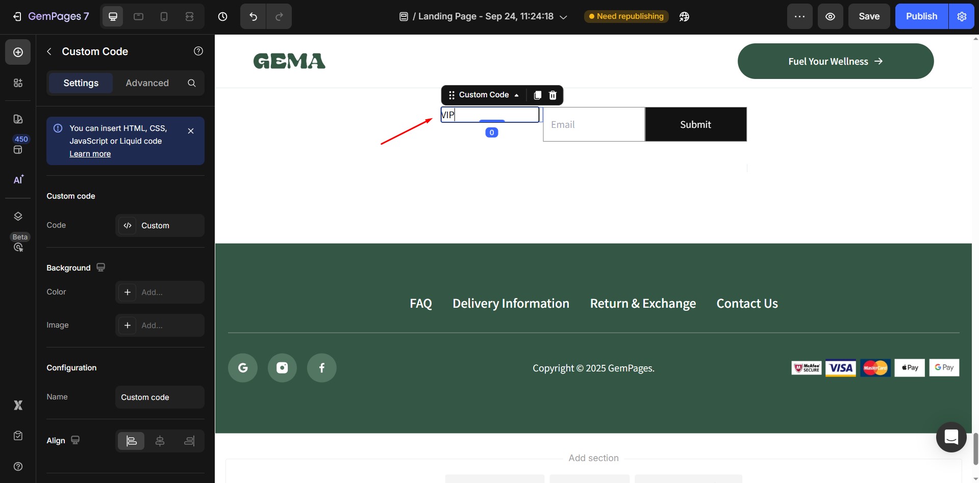The image size is (979, 483).
Task: Follow the Learn more link
Action: (x=90, y=154)
